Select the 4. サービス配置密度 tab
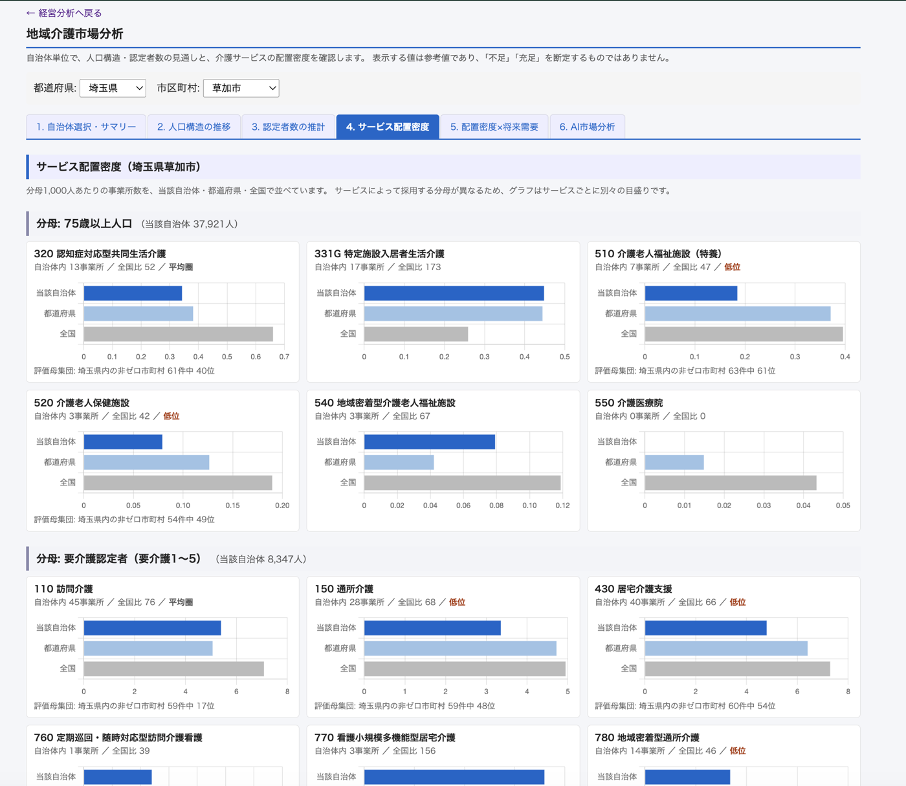This screenshot has width=906, height=786. (388, 127)
